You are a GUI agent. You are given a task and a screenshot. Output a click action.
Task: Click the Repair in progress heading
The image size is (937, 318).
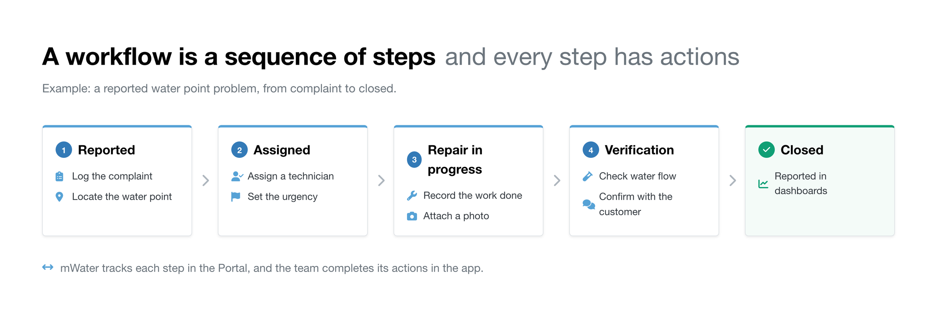(455, 160)
